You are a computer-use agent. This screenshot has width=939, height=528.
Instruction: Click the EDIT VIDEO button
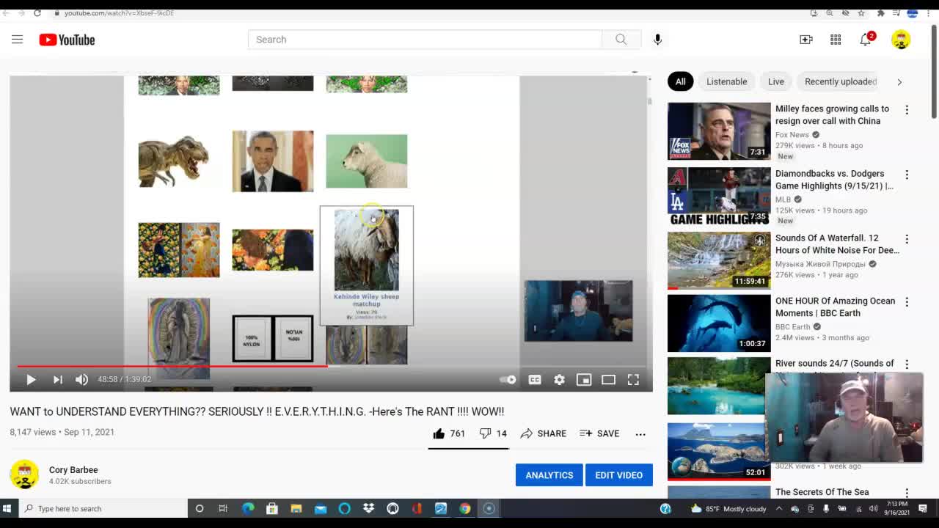pyautogui.click(x=619, y=475)
